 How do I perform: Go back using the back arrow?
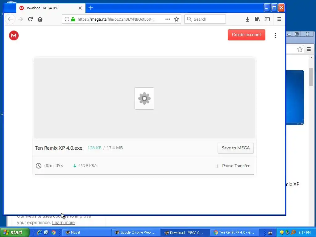tap(10, 19)
